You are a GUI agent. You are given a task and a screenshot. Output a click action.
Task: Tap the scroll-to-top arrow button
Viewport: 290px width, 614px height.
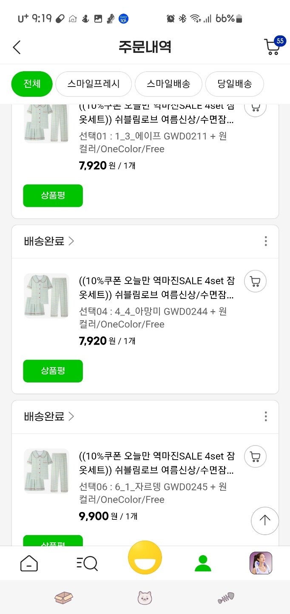pyautogui.click(x=265, y=521)
